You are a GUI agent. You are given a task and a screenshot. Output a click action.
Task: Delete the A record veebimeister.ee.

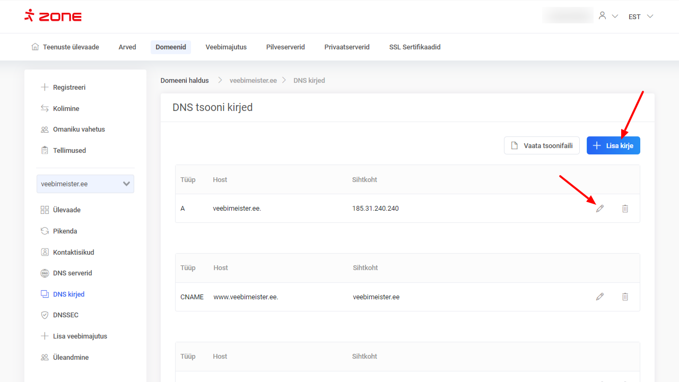(x=625, y=209)
